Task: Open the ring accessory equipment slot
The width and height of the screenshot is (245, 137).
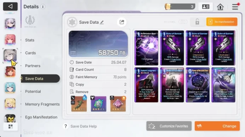Action: click(118, 104)
